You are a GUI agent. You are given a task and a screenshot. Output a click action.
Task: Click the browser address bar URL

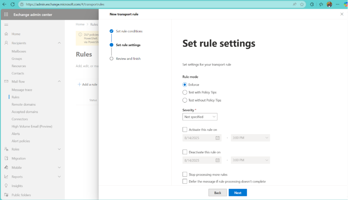pos(65,4)
